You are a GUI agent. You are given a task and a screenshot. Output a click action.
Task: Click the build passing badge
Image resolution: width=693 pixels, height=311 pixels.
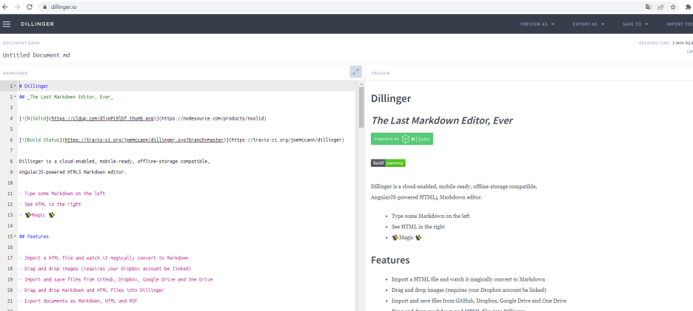(x=388, y=163)
